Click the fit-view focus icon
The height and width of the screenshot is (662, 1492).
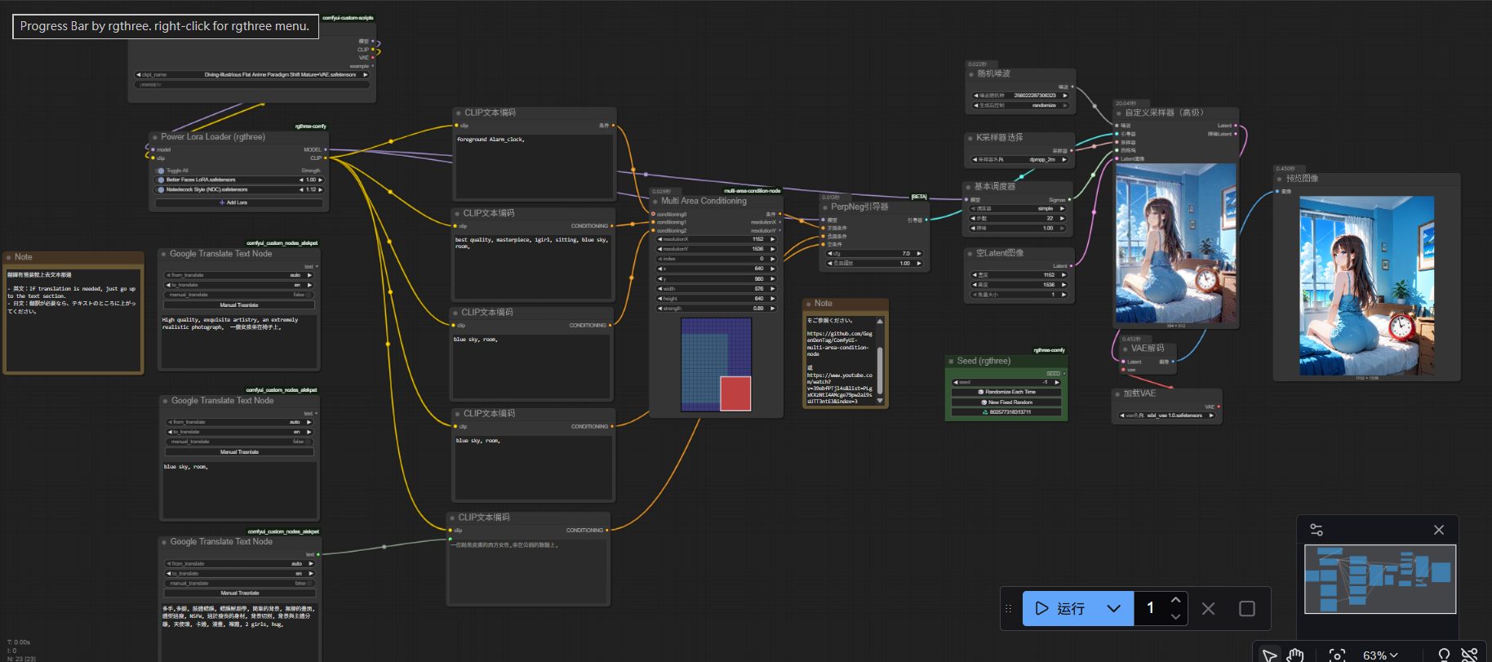(1337, 655)
